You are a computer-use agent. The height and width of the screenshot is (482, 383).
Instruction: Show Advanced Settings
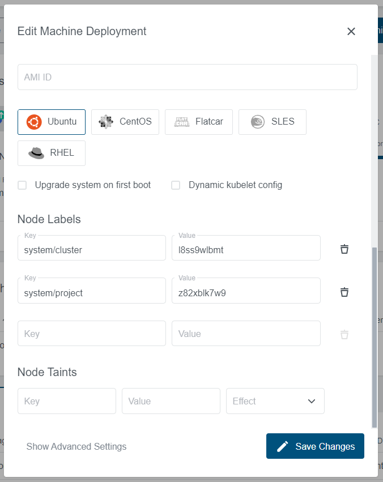76,446
